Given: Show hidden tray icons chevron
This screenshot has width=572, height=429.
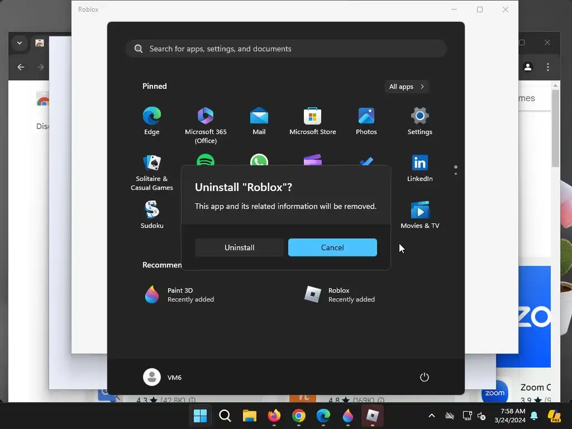Looking at the screenshot, I should click(432, 416).
